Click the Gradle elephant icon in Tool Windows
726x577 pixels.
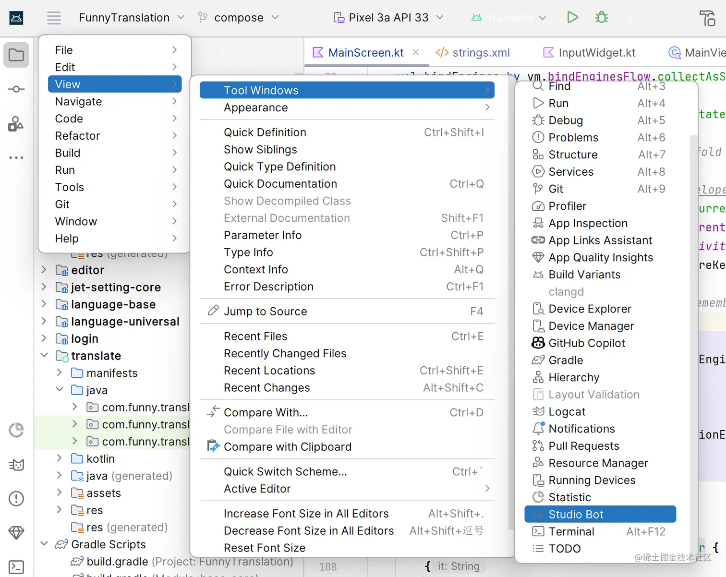(x=538, y=360)
